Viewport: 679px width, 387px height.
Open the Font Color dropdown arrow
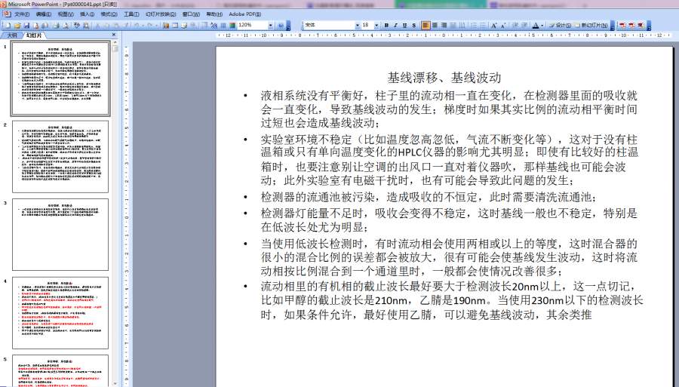(542, 26)
